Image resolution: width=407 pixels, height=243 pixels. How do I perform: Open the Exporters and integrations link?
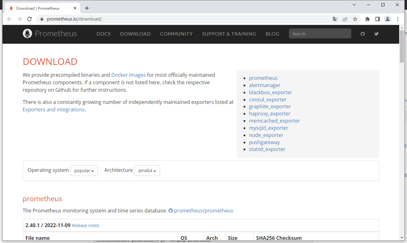click(54, 109)
